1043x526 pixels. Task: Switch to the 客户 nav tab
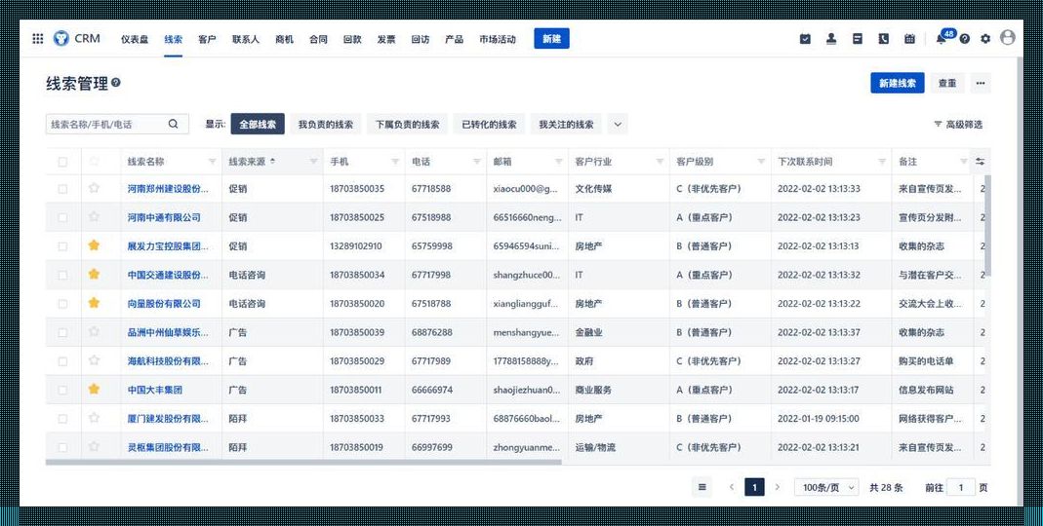point(207,39)
